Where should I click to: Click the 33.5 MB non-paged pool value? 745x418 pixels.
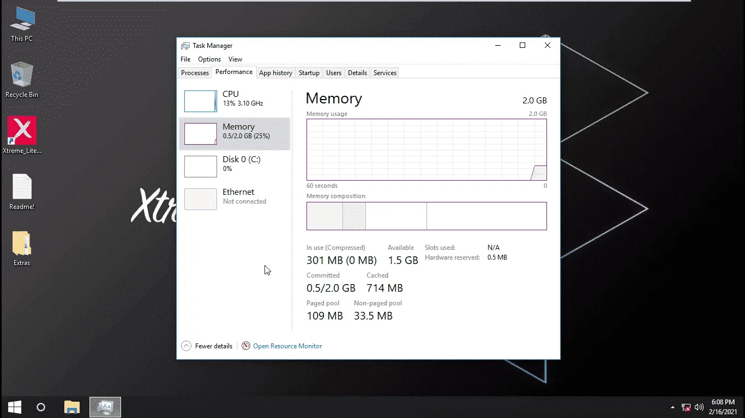[373, 316]
